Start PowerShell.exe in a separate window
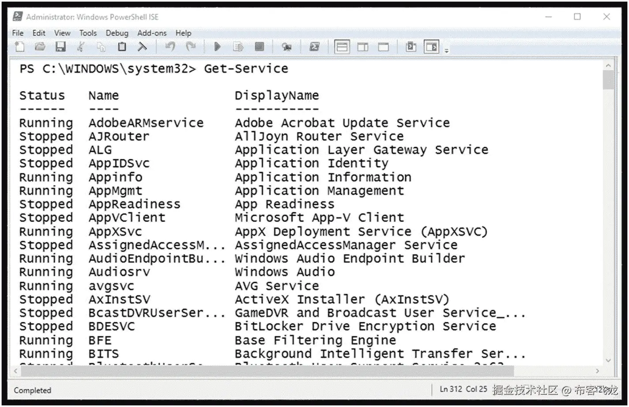Viewport: 629px width, 407px height. pos(314,47)
